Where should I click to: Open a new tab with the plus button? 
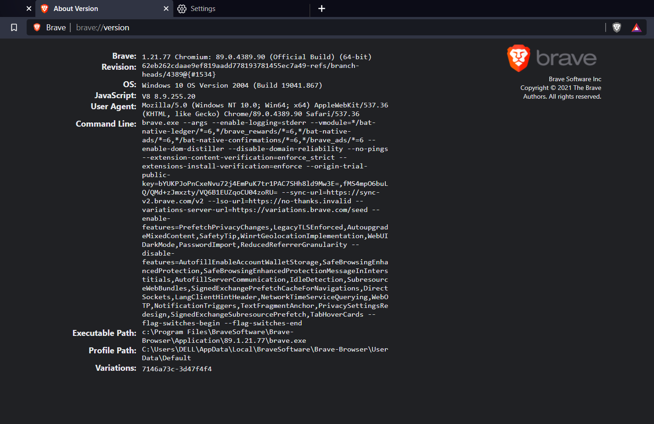pyautogui.click(x=321, y=9)
